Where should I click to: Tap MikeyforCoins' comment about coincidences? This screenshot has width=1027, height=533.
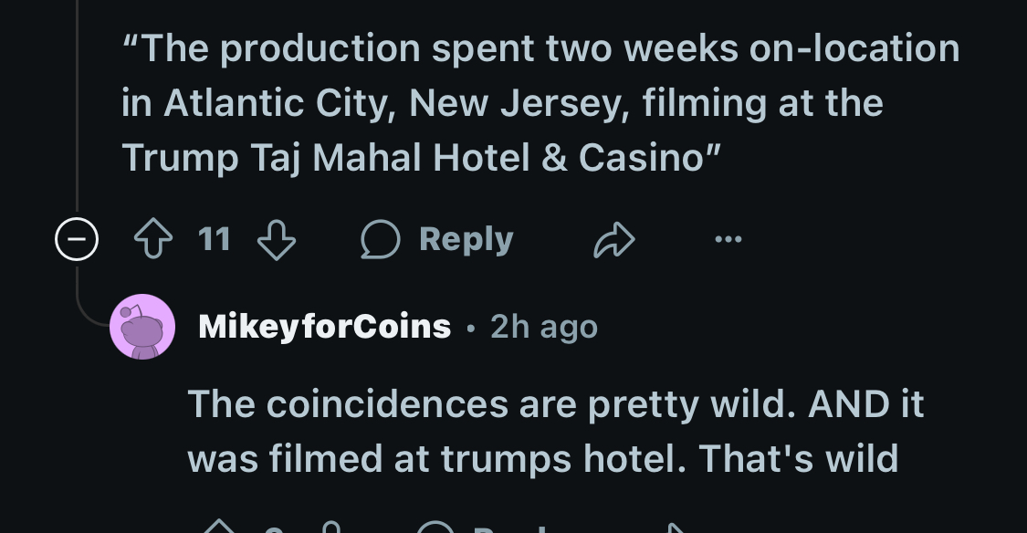(x=555, y=431)
